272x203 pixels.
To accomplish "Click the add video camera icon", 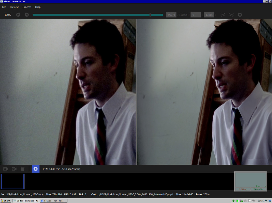I will pos(6,169).
